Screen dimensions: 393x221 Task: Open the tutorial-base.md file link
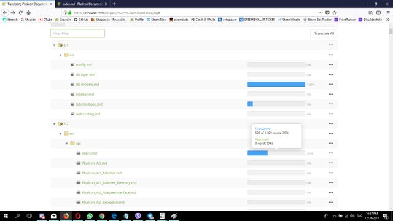click(89, 104)
